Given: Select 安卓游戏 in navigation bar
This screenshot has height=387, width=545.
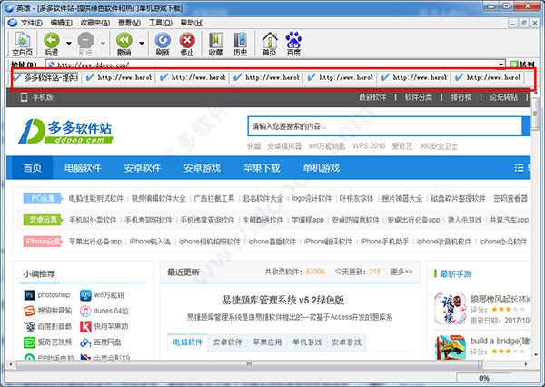Looking at the screenshot, I should [x=202, y=168].
